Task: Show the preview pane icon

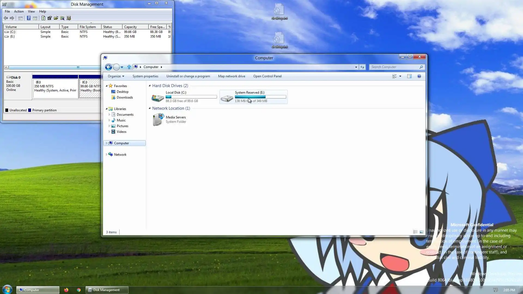Action: 409,76
